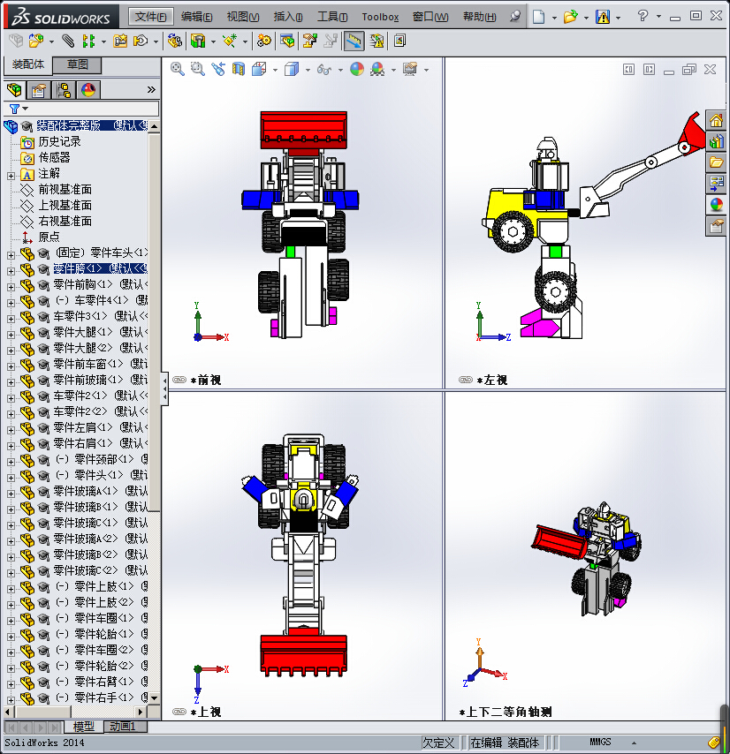
Task: Open the DisplayManager color ball tab
Action: (88, 90)
